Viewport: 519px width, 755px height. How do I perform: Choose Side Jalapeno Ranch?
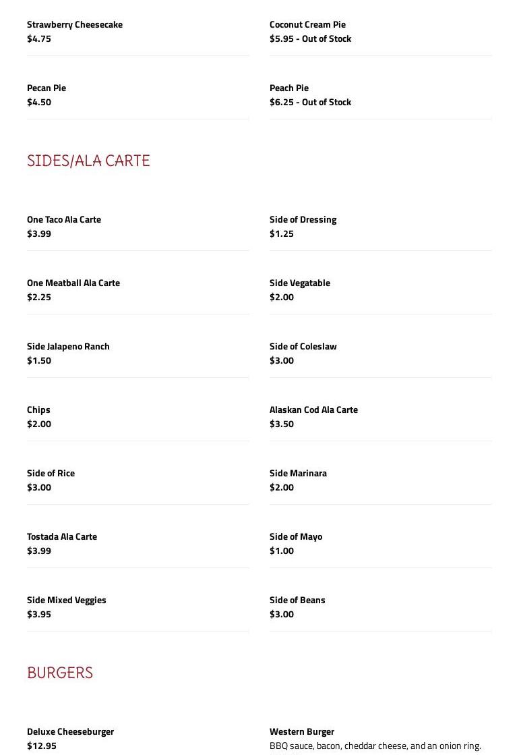(x=68, y=347)
